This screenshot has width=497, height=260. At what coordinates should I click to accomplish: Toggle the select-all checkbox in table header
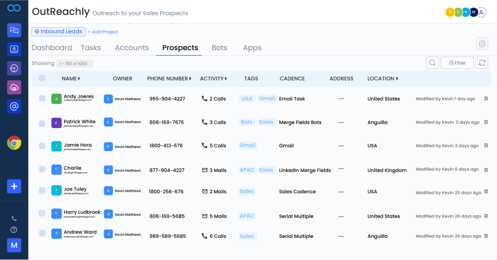point(42,78)
